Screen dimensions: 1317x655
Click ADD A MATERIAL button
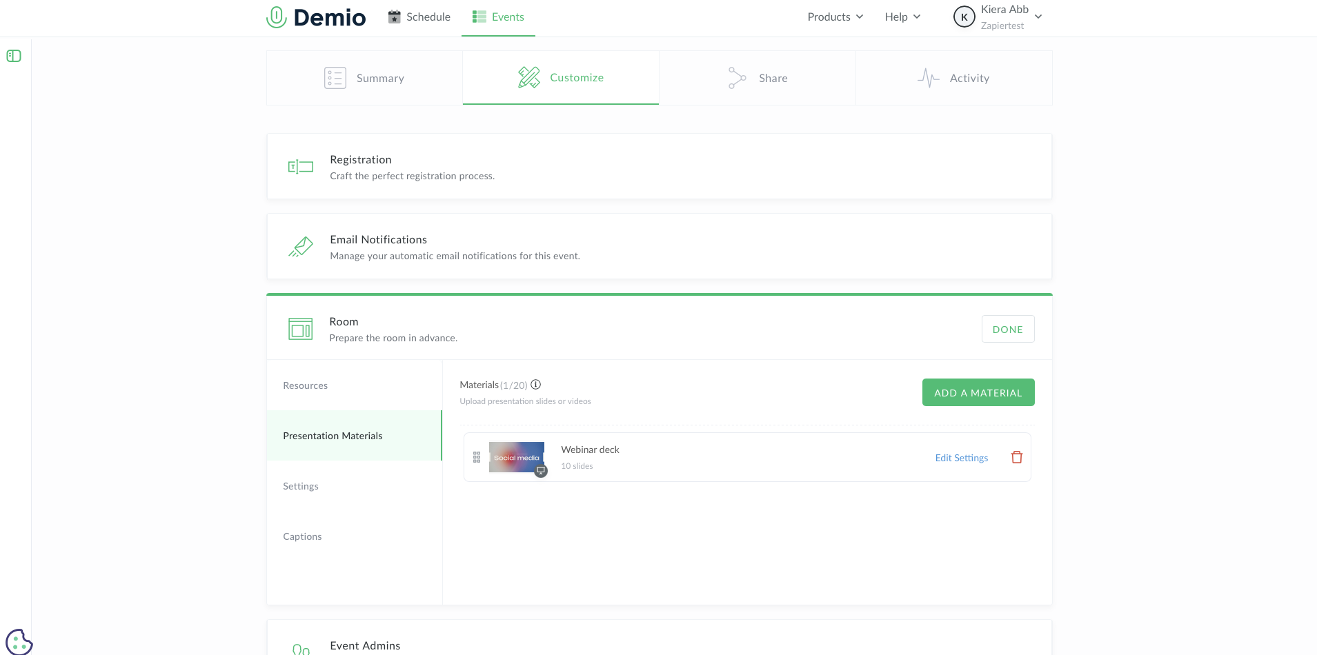978,392
